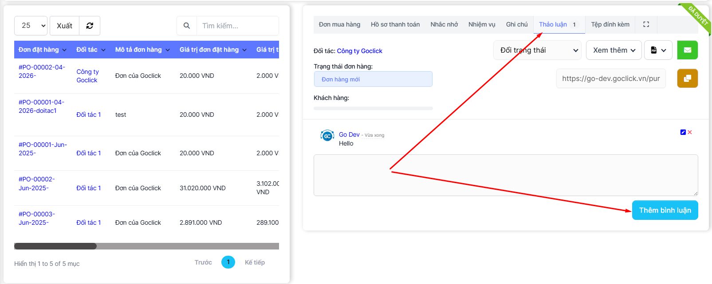Open the page size 25 dropdown

coord(31,26)
